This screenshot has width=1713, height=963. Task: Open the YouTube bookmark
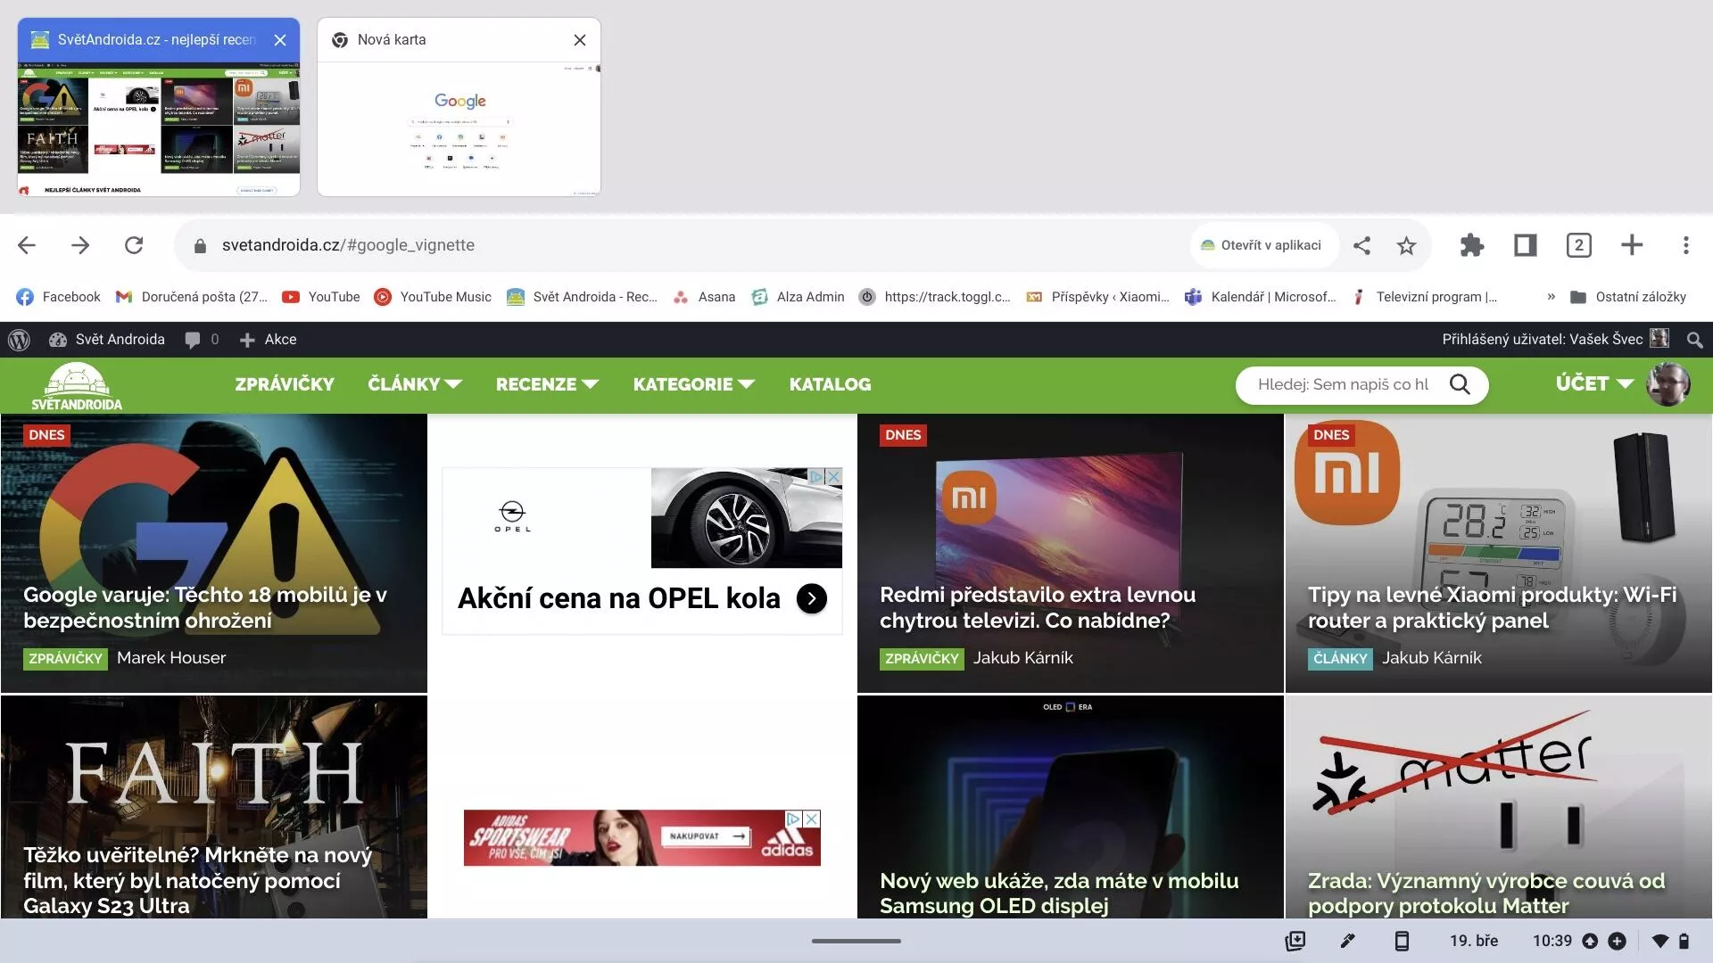tap(321, 297)
